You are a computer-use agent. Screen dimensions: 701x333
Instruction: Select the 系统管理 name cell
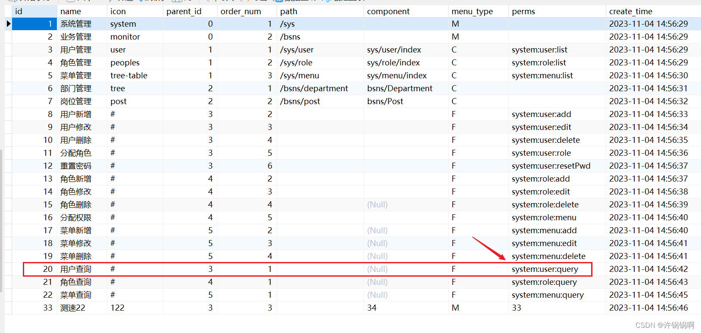click(82, 24)
